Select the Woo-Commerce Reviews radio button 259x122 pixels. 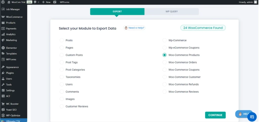pyautogui.click(x=164, y=92)
